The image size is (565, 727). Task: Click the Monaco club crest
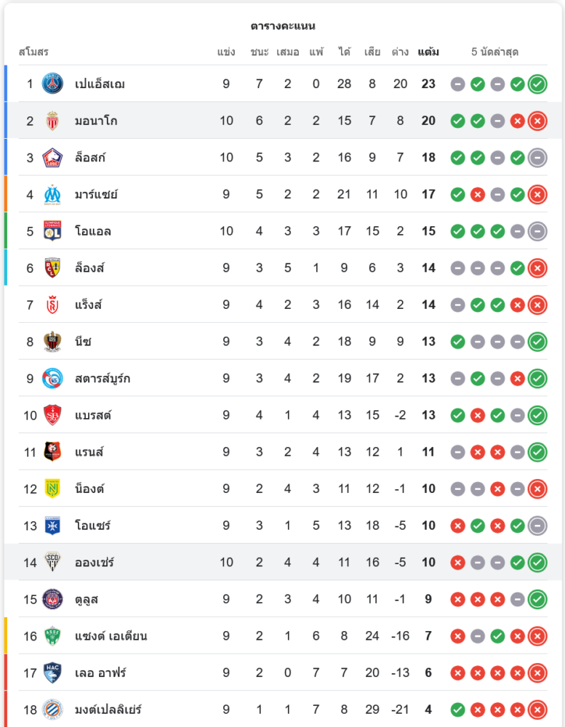coord(52,121)
